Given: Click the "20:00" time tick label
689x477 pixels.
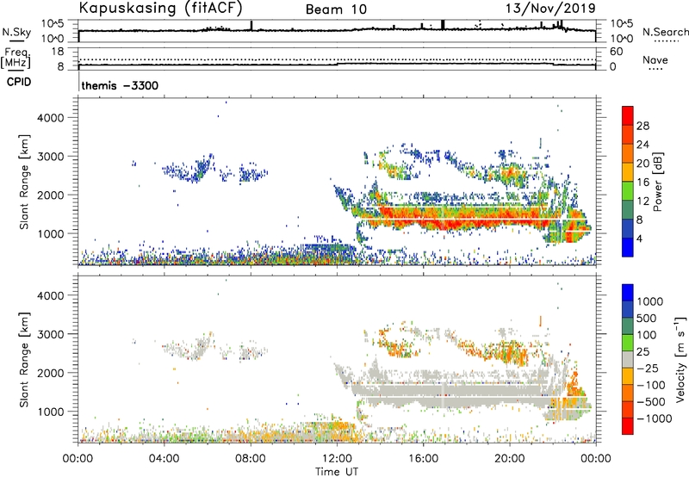Looking at the screenshot, I should 509,459.
